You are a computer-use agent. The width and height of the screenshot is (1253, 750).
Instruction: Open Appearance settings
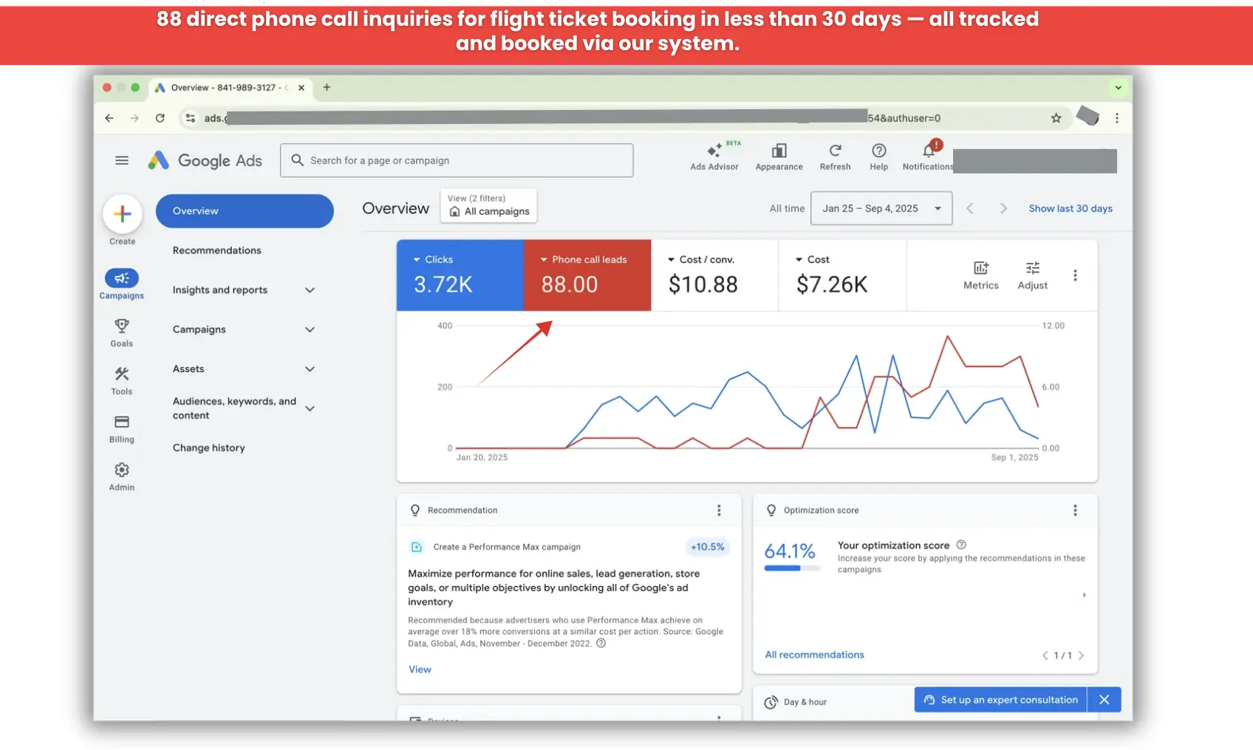pyautogui.click(x=779, y=156)
